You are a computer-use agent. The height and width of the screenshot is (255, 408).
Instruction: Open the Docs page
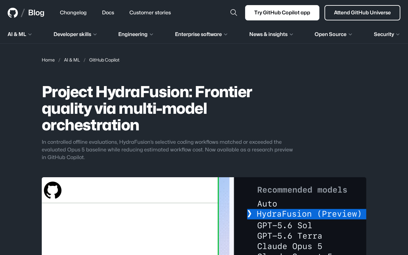[108, 12]
